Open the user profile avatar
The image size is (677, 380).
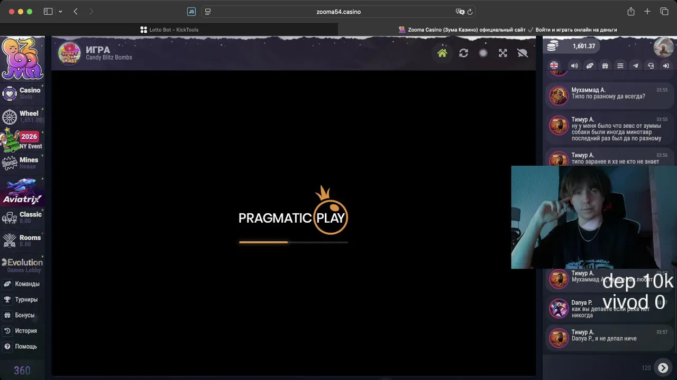(663, 47)
